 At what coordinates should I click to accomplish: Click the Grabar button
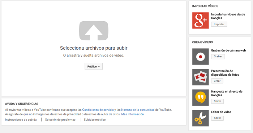click(218, 57)
